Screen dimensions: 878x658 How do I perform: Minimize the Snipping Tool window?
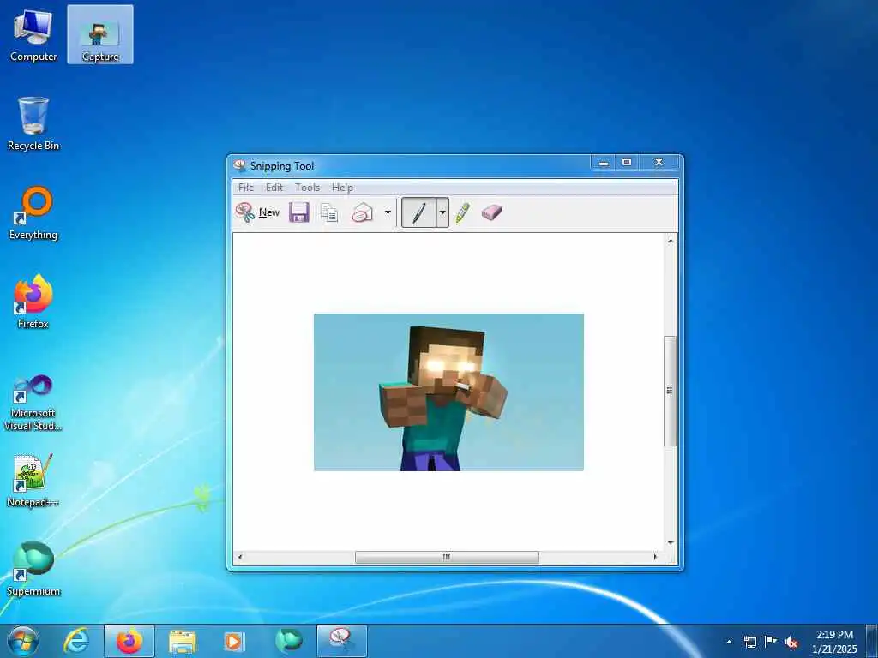click(x=604, y=163)
